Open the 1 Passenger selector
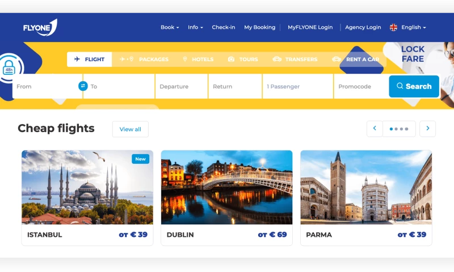 point(298,87)
